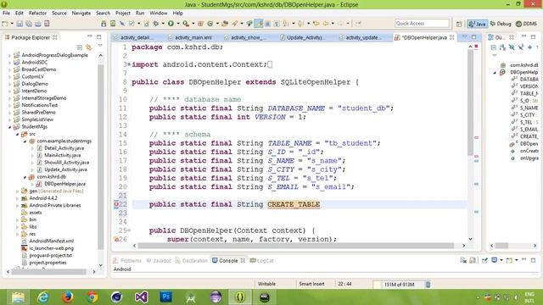Open Chrome from the taskbar
Viewport: 543px width, 305px height.
pos(92,297)
